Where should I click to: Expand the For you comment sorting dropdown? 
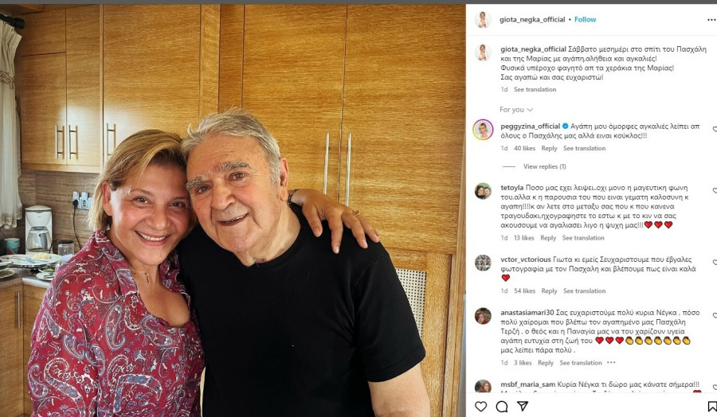pyautogui.click(x=516, y=110)
